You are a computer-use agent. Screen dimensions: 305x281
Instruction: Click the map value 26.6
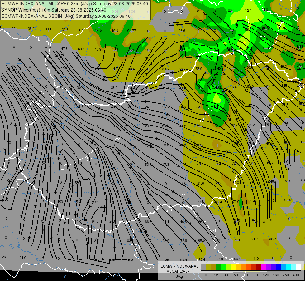tap(182, 31)
